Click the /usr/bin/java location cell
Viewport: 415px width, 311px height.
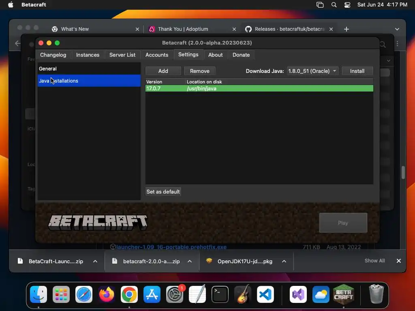(202, 88)
